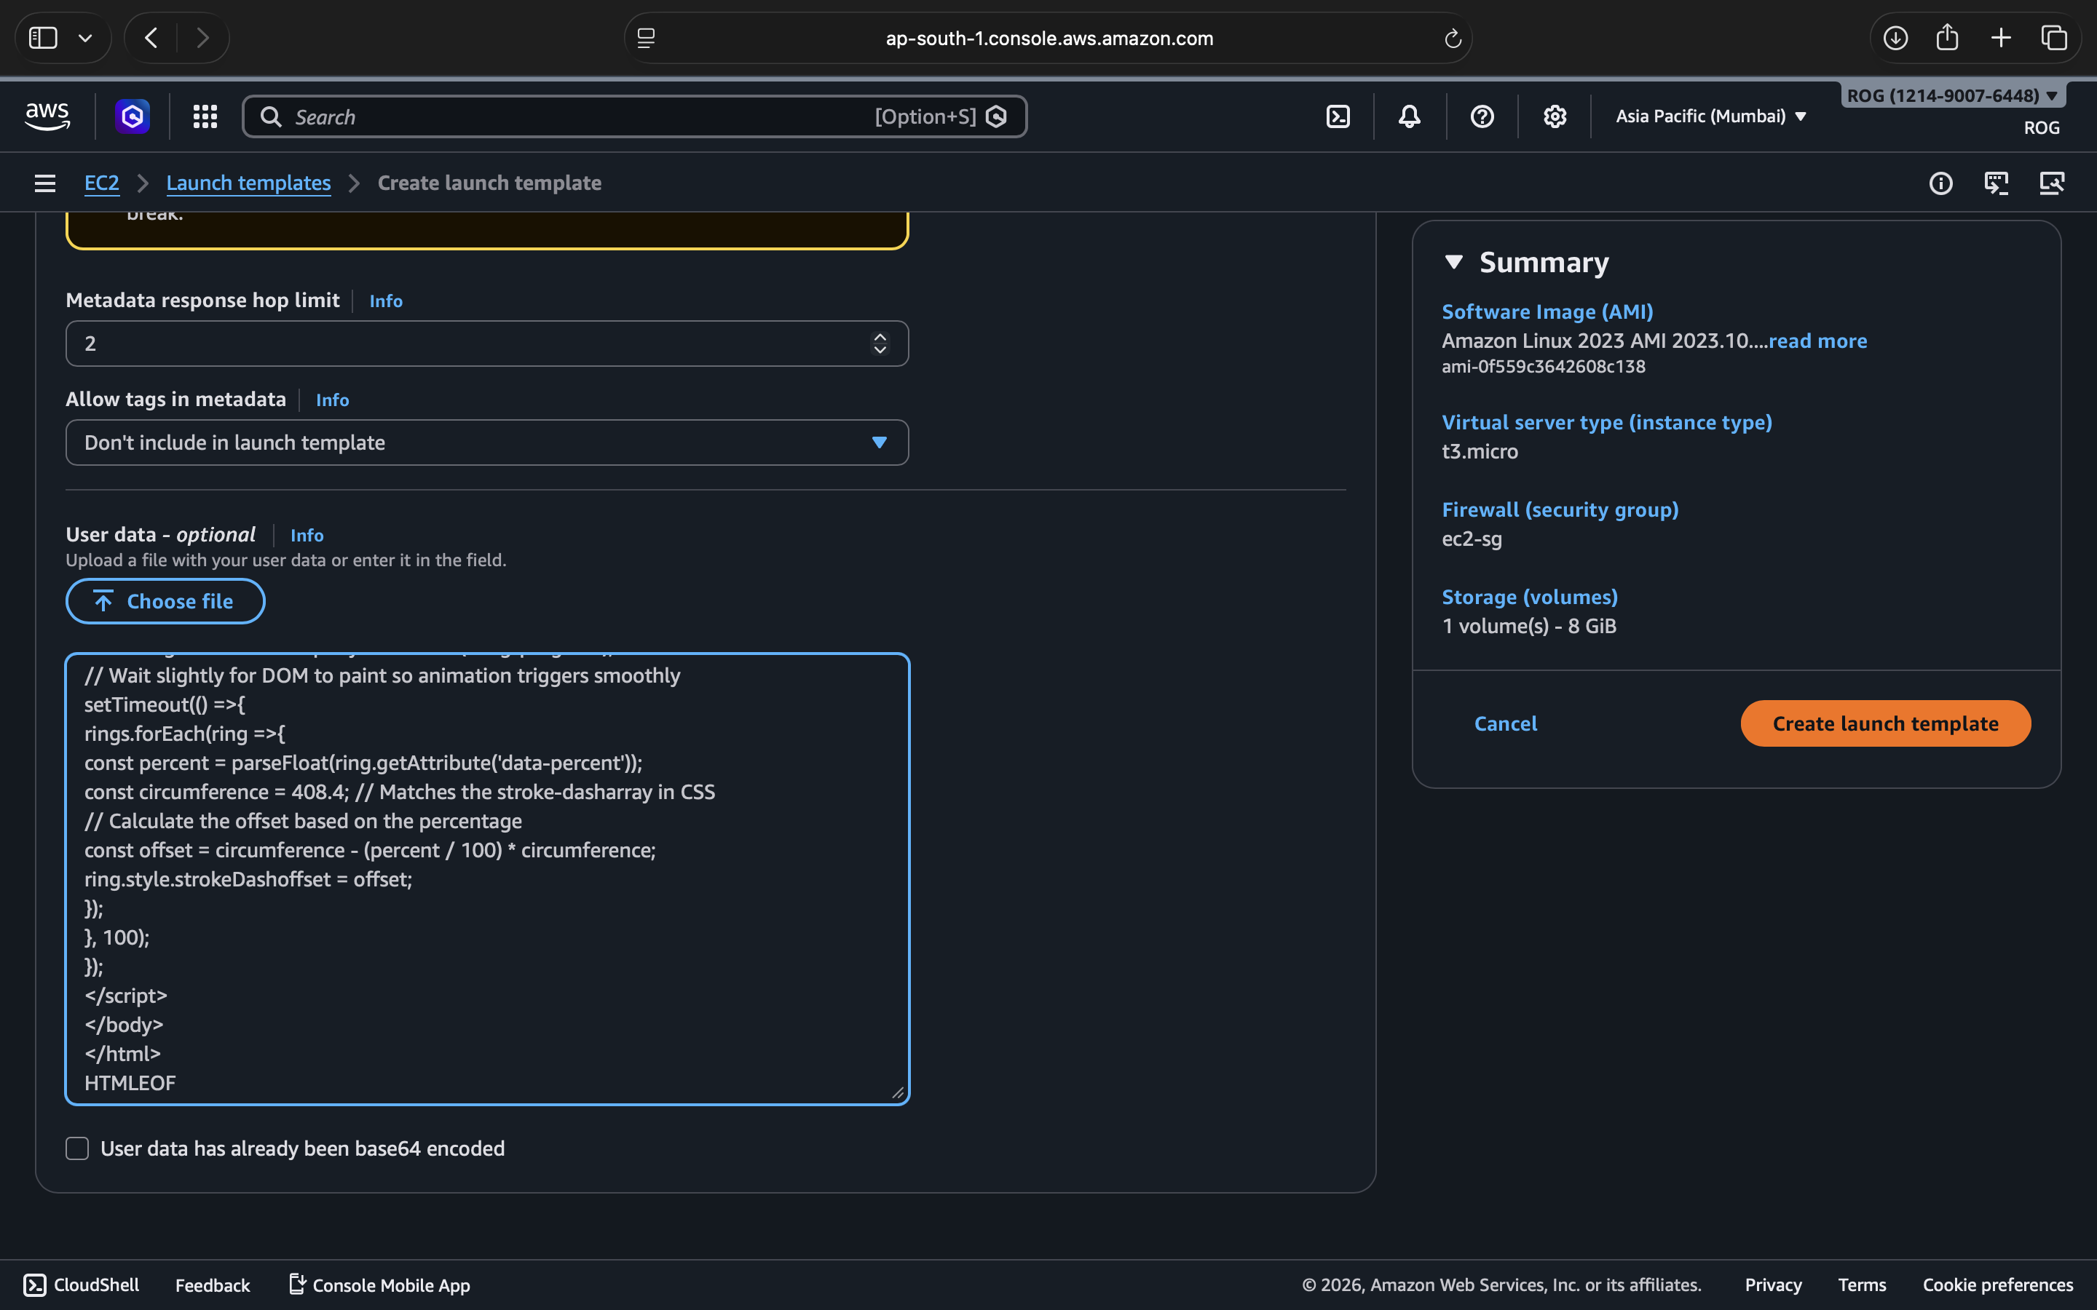Image resolution: width=2097 pixels, height=1310 pixels.
Task: Go to Launch templates breadcrumb
Action: point(248,183)
